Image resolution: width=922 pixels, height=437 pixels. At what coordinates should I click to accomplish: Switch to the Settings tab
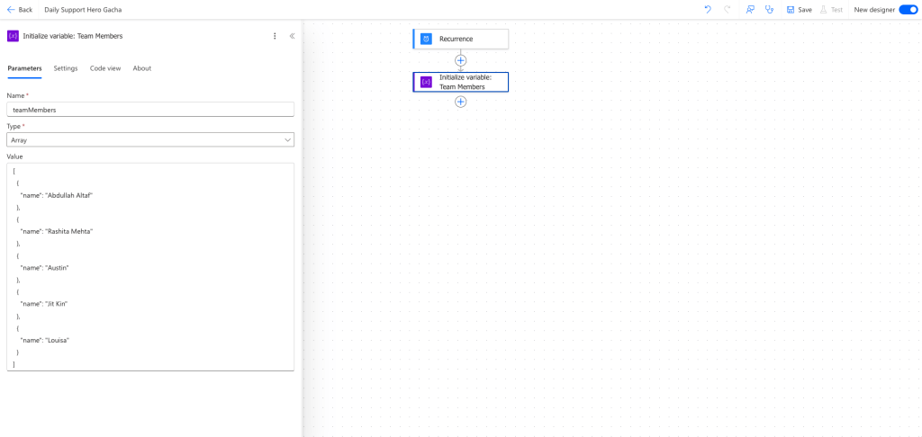[66, 68]
